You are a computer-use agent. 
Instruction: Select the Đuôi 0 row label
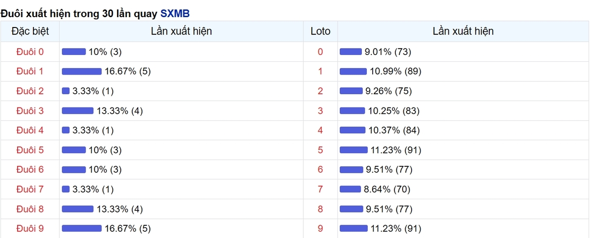[x=30, y=52]
